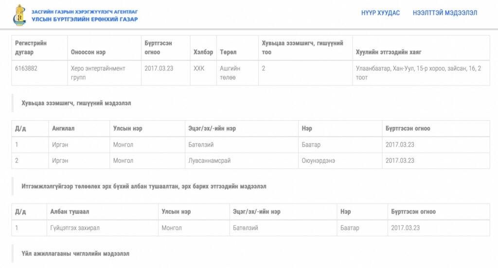Click shareholder surname Батөлзий in members table
Screen dimensions: 498x268
pyautogui.click(x=201, y=145)
